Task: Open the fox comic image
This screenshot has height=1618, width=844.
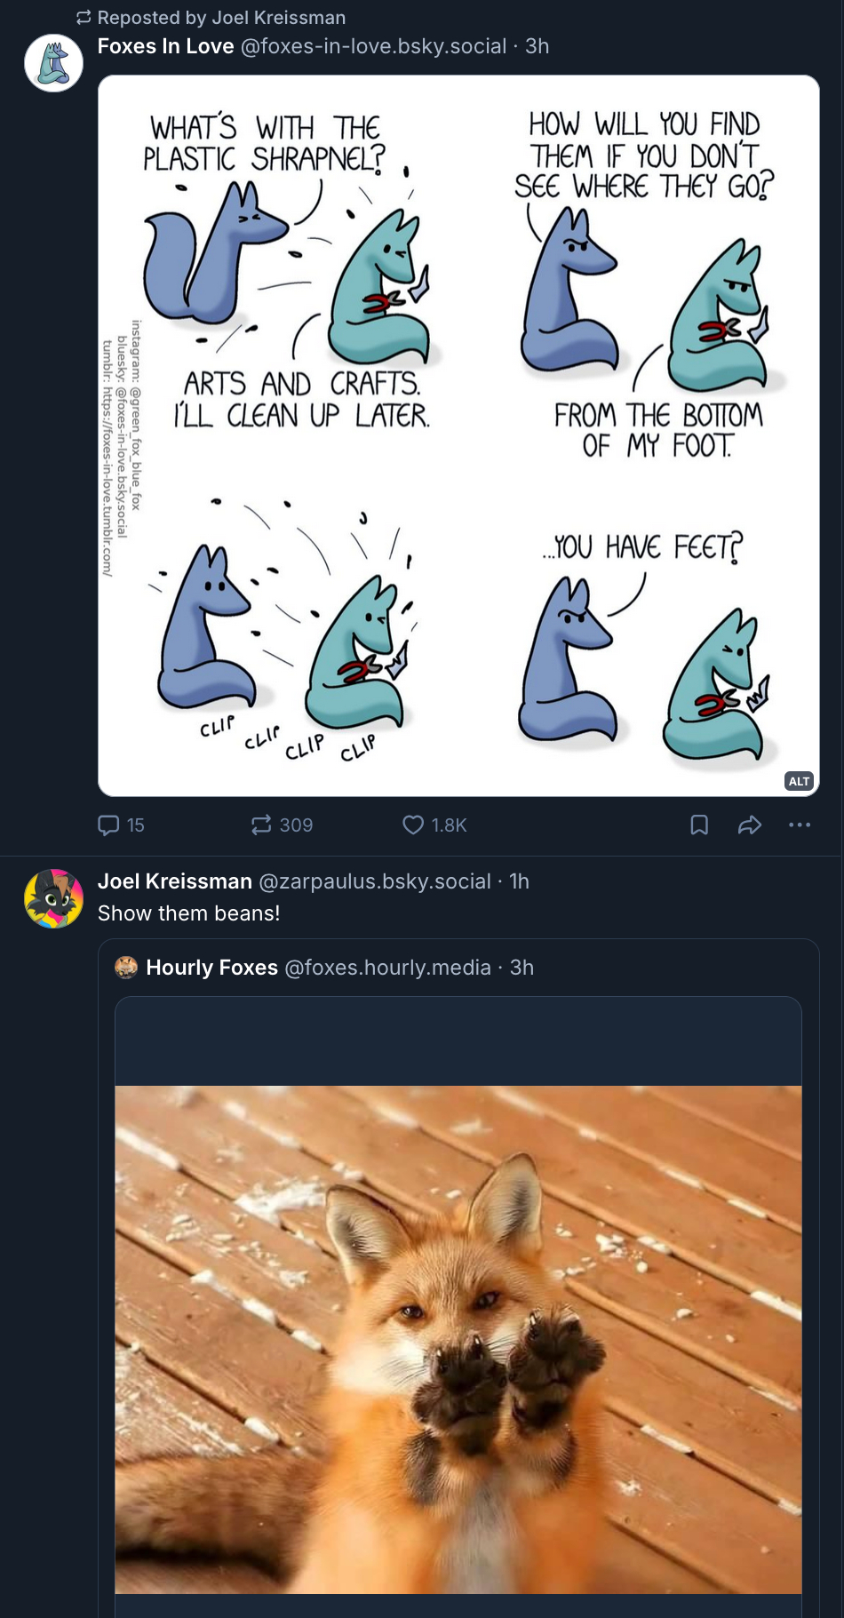Action: tap(458, 435)
